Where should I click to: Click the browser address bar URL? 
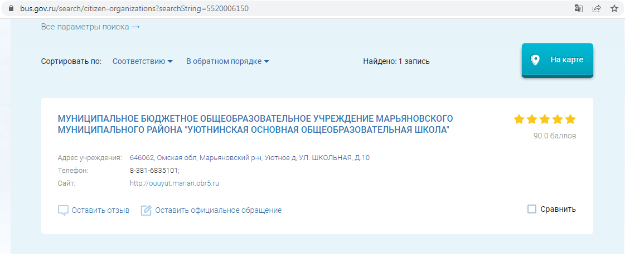coord(134,8)
